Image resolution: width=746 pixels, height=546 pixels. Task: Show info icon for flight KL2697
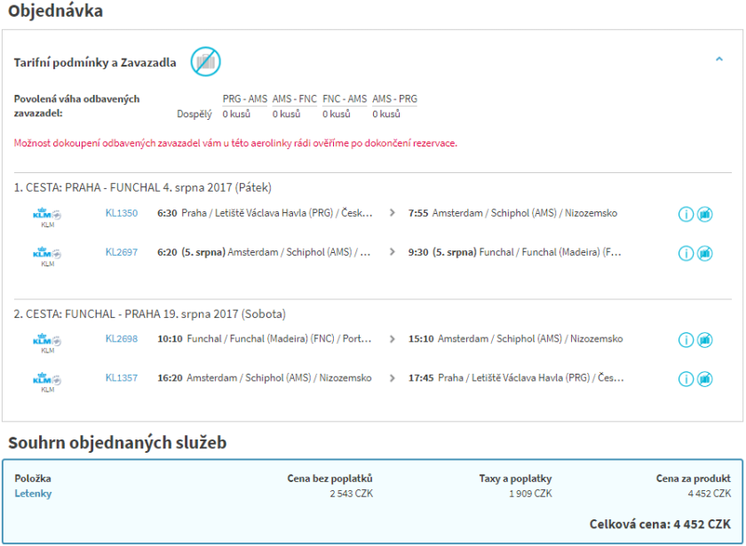pyautogui.click(x=686, y=253)
